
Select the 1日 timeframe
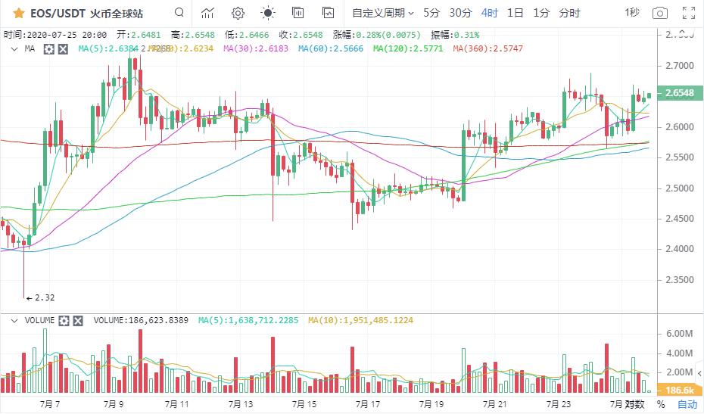pos(515,13)
